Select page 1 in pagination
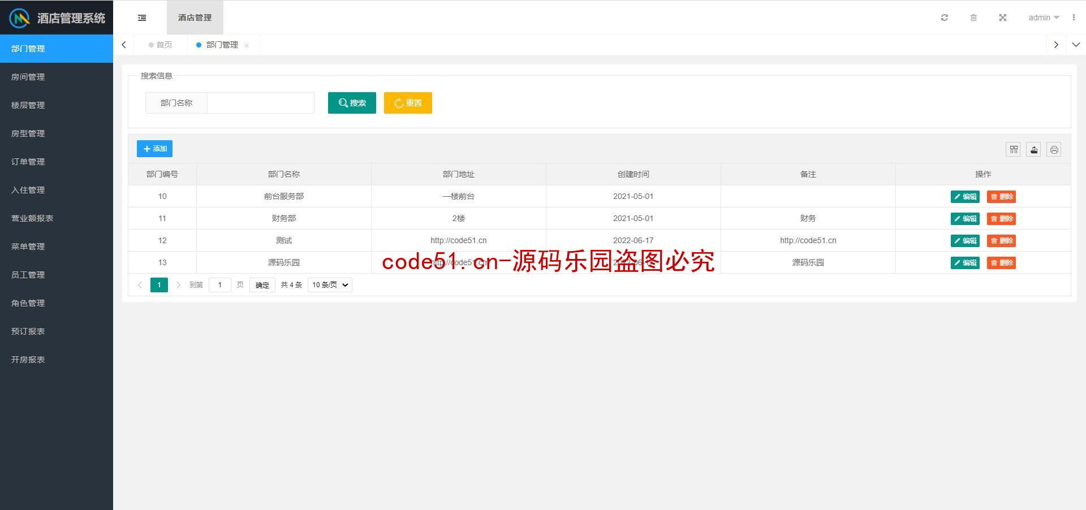 point(159,285)
